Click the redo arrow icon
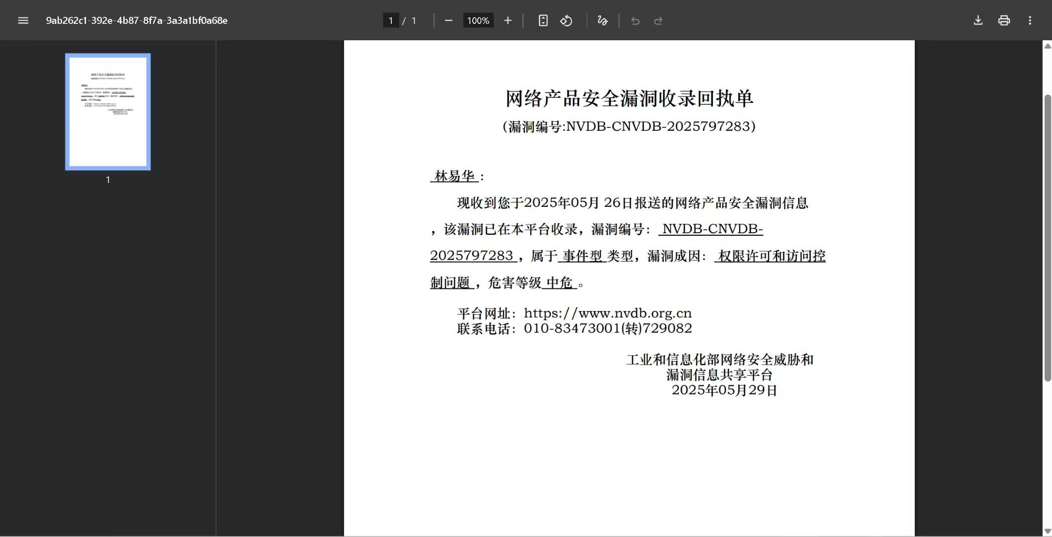Image resolution: width=1052 pixels, height=537 pixels. pos(658,20)
